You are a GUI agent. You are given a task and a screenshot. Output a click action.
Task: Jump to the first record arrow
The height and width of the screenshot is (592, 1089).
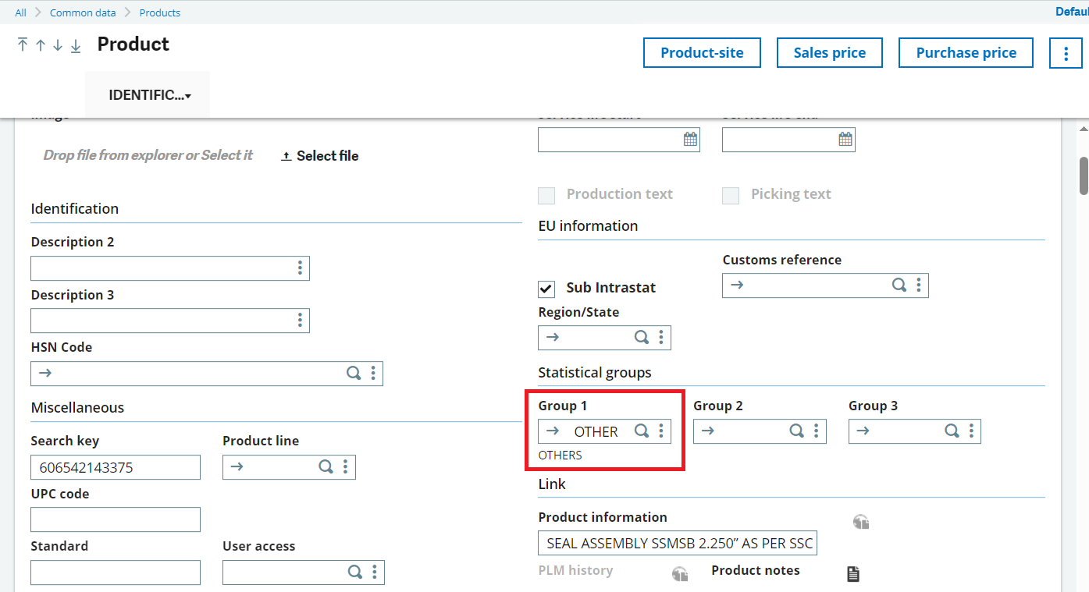coord(23,44)
